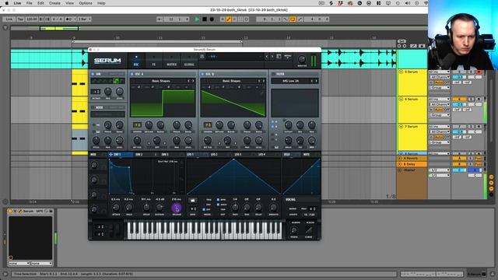The height and width of the screenshot is (280, 498).
Task: Open LFO shape folder icon
Action: [x=192, y=201]
